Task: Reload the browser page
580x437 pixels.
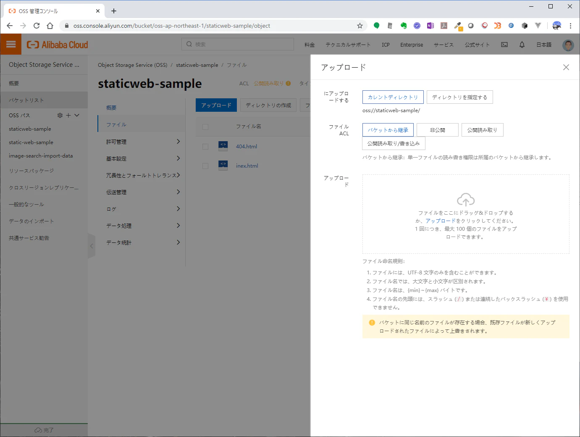Action: coord(37,26)
